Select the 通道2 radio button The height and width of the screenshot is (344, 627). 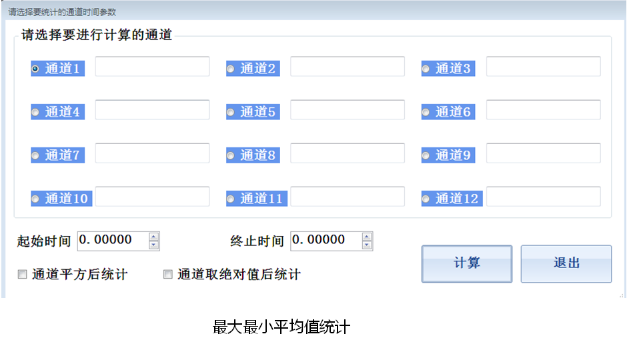pos(231,69)
